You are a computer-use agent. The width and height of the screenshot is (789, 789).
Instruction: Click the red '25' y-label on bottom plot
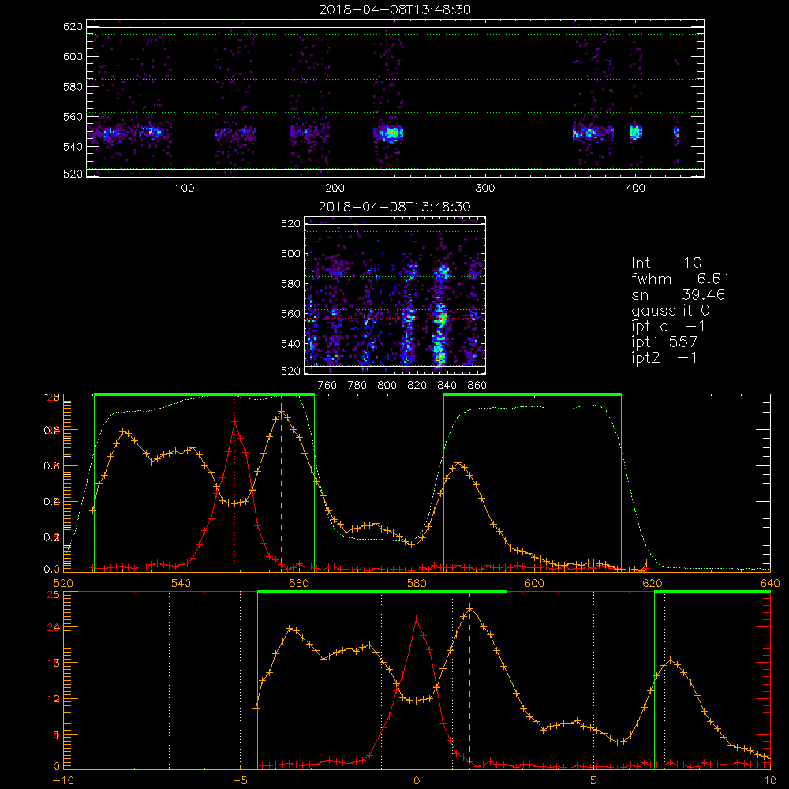click(54, 594)
